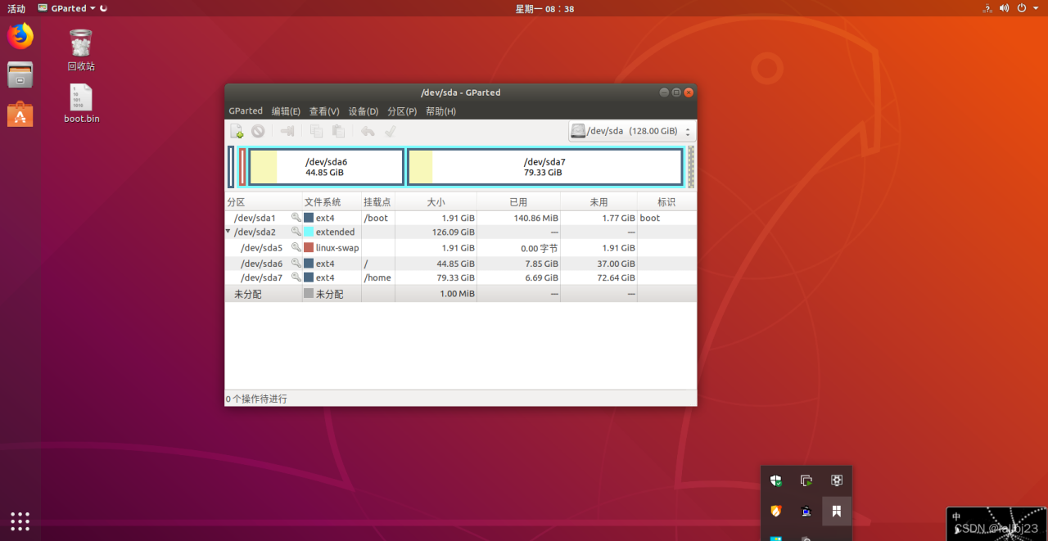The height and width of the screenshot is (541, 1048).
Task: Click the copy partition toolbar icon
Action: click(317, 131)
